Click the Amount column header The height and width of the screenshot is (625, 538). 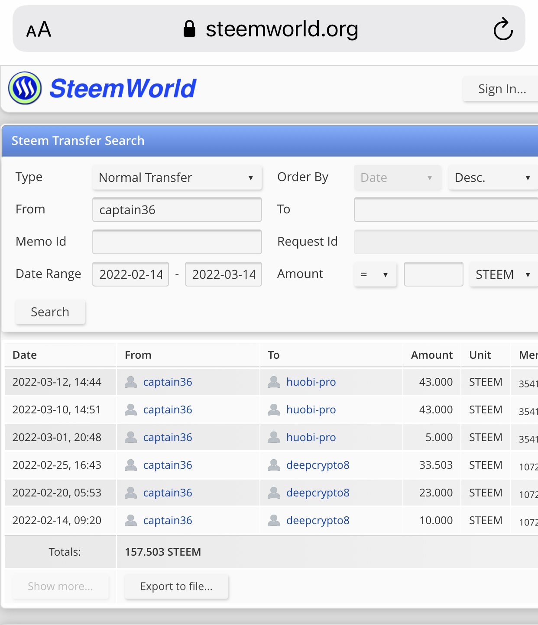tap(432, 355)
